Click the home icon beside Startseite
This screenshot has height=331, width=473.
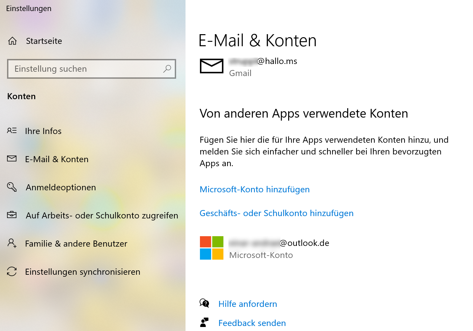12,41
